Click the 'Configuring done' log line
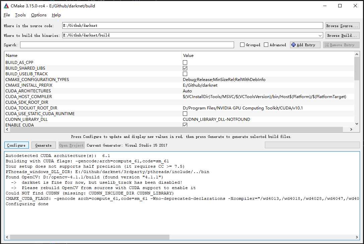The height and width of the screenshot is (244, 364). coord(27,204)
